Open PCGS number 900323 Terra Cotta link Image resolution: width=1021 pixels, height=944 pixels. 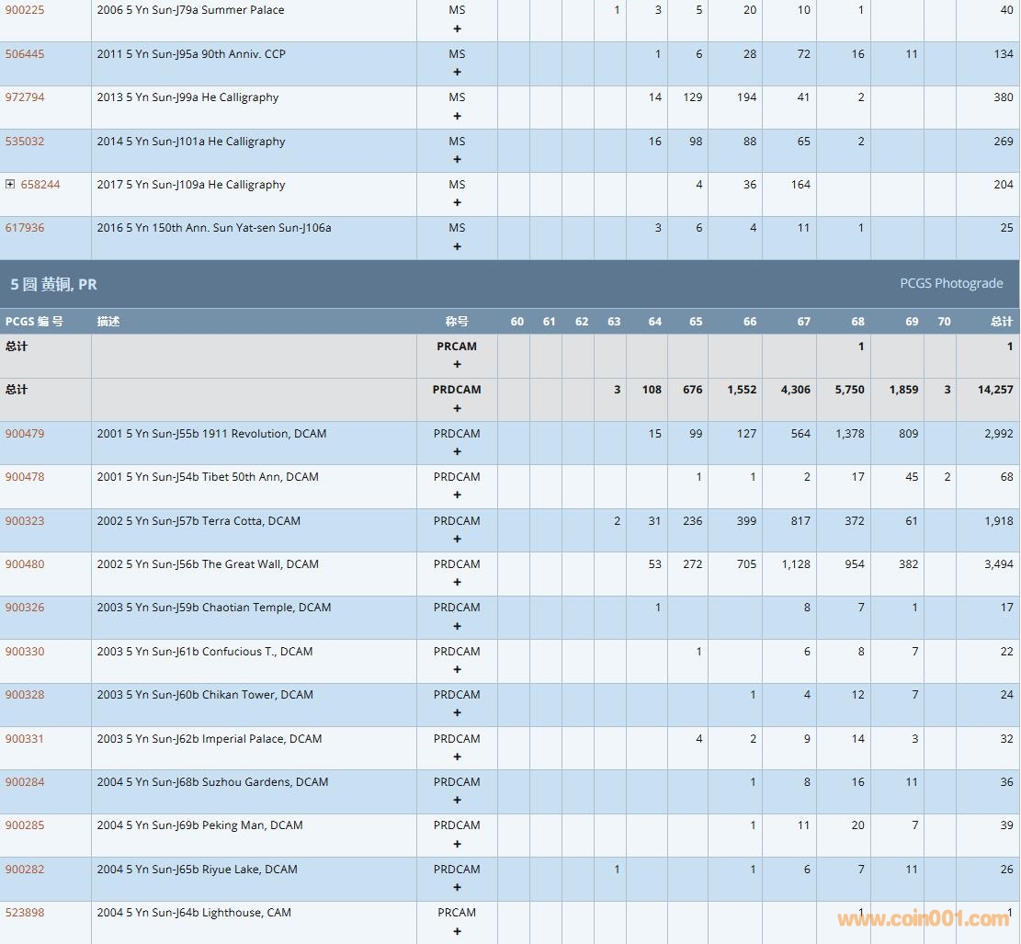coord(25,520)
